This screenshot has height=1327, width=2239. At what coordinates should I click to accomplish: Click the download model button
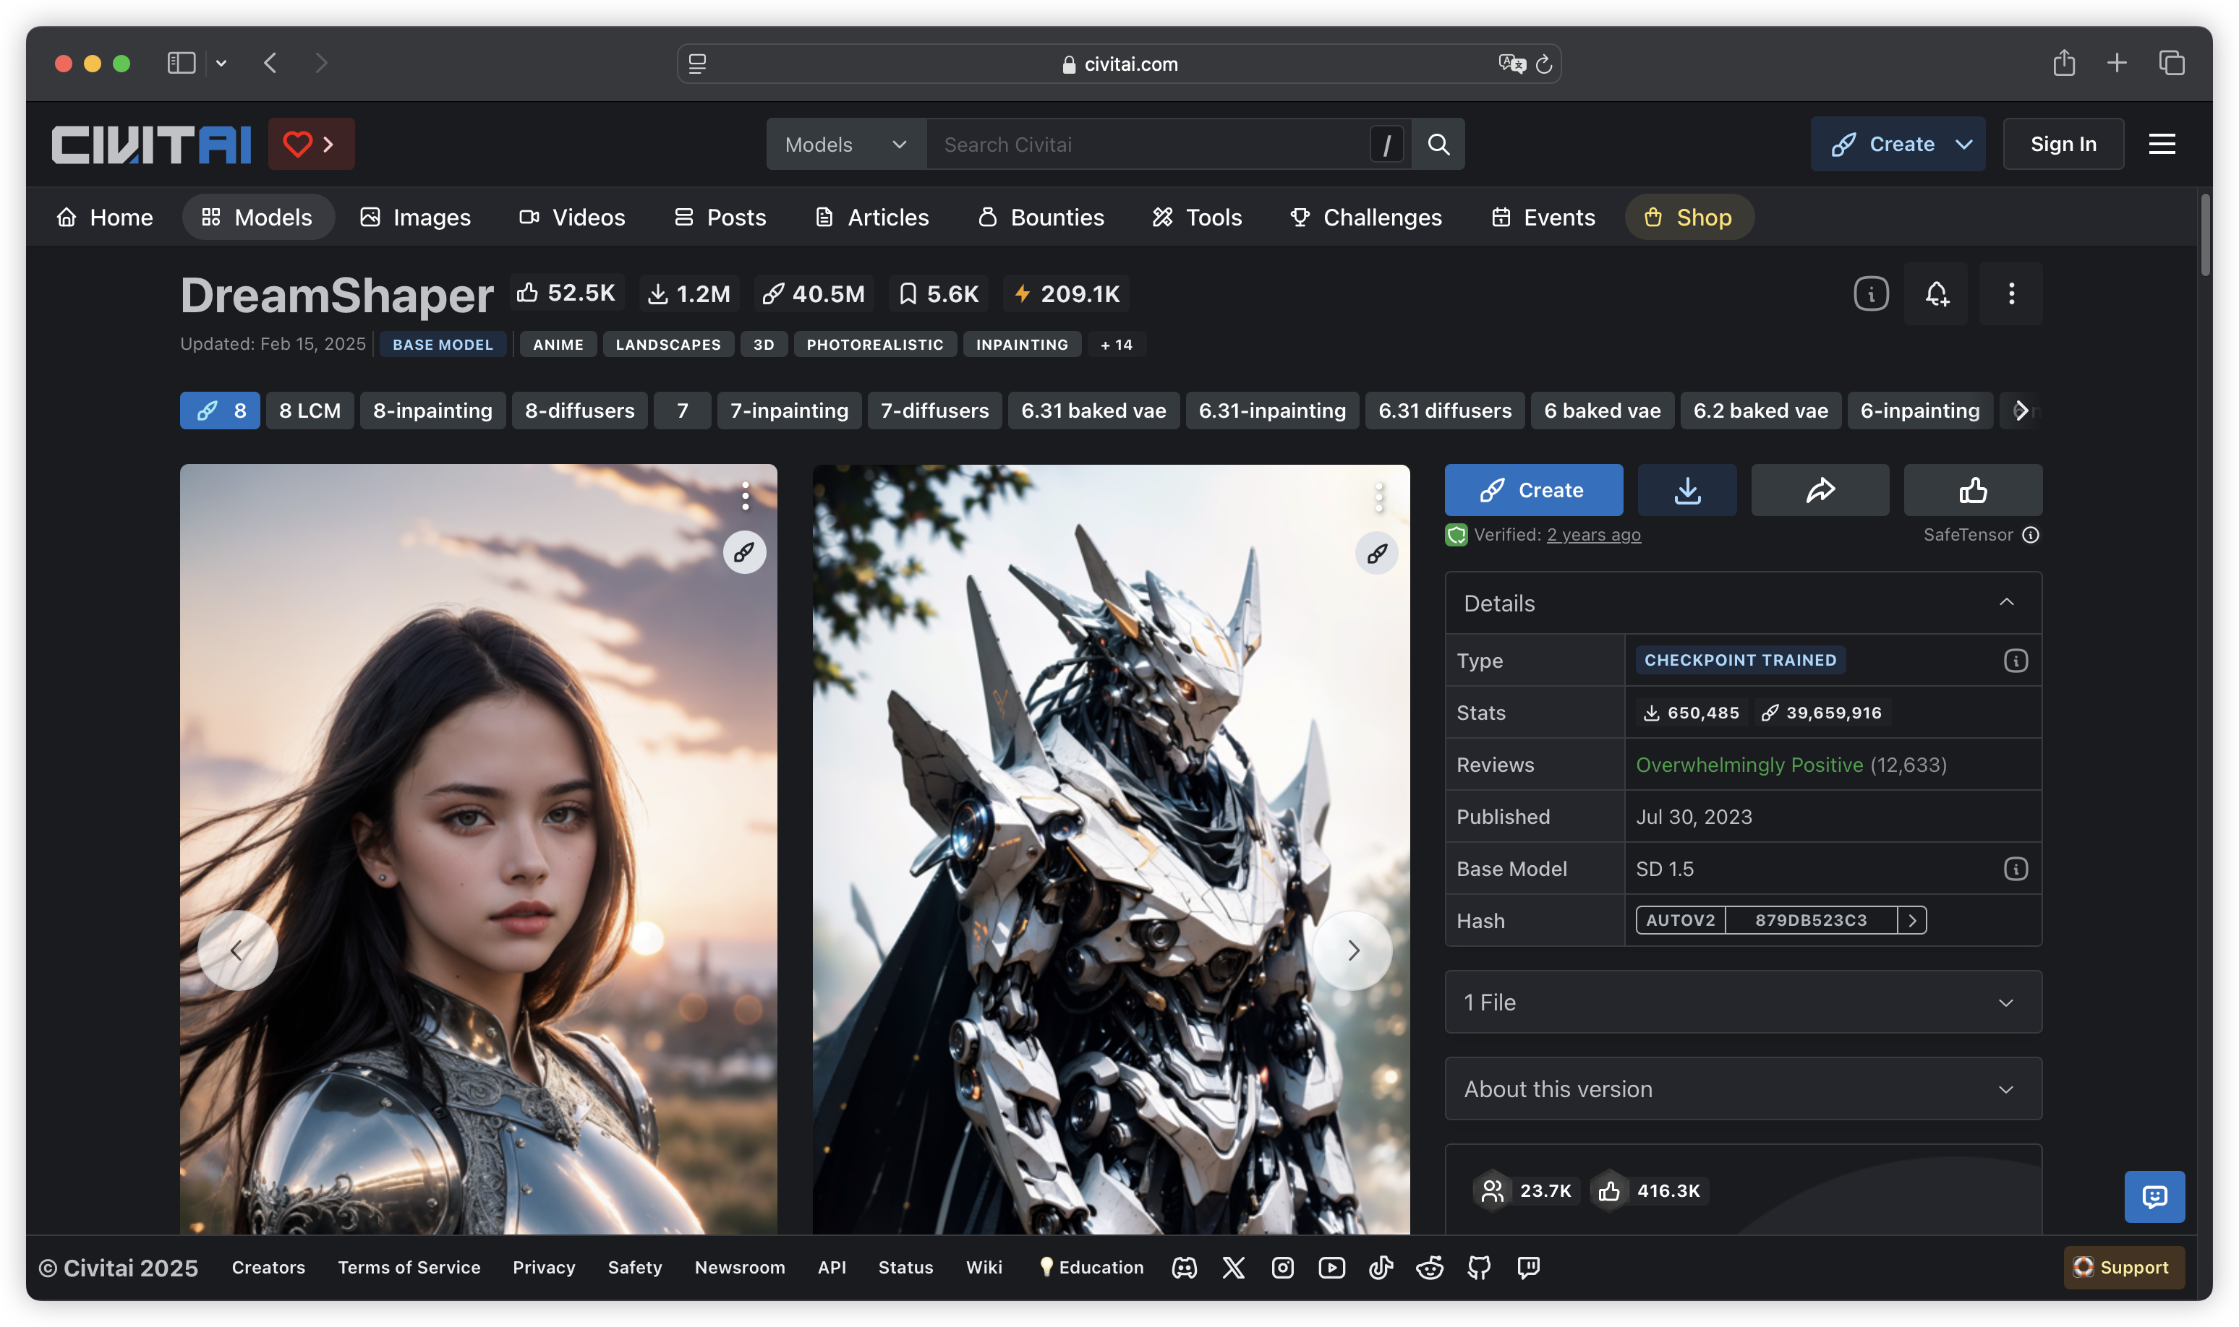click(1686, 490)
